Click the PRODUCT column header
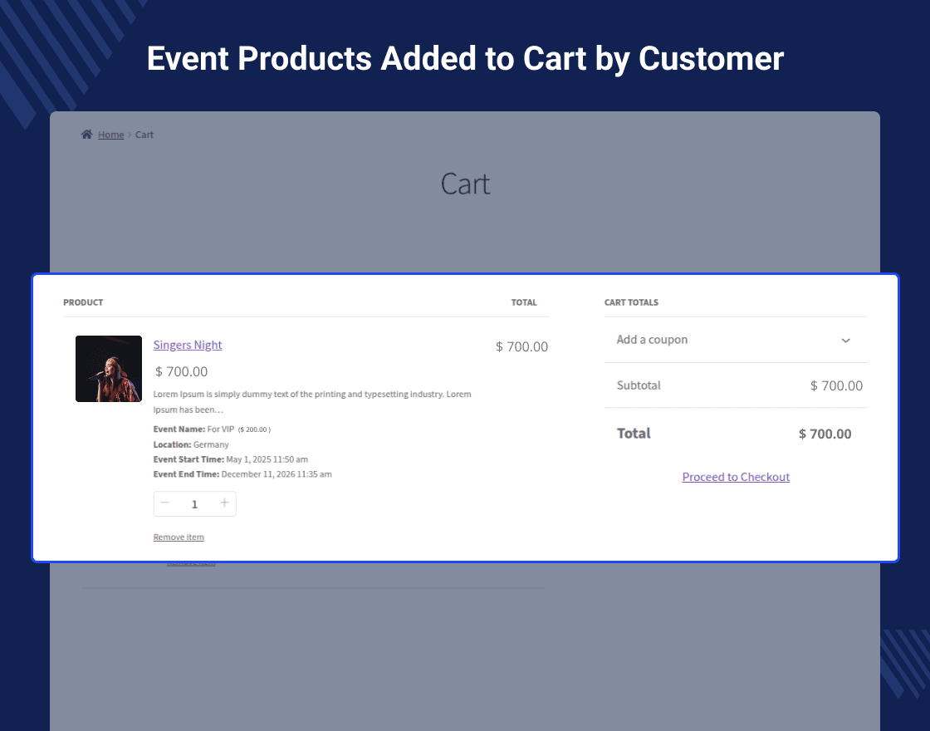 point(83,302)
